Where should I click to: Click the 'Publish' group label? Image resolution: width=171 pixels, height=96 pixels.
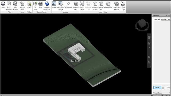[29, 12]
